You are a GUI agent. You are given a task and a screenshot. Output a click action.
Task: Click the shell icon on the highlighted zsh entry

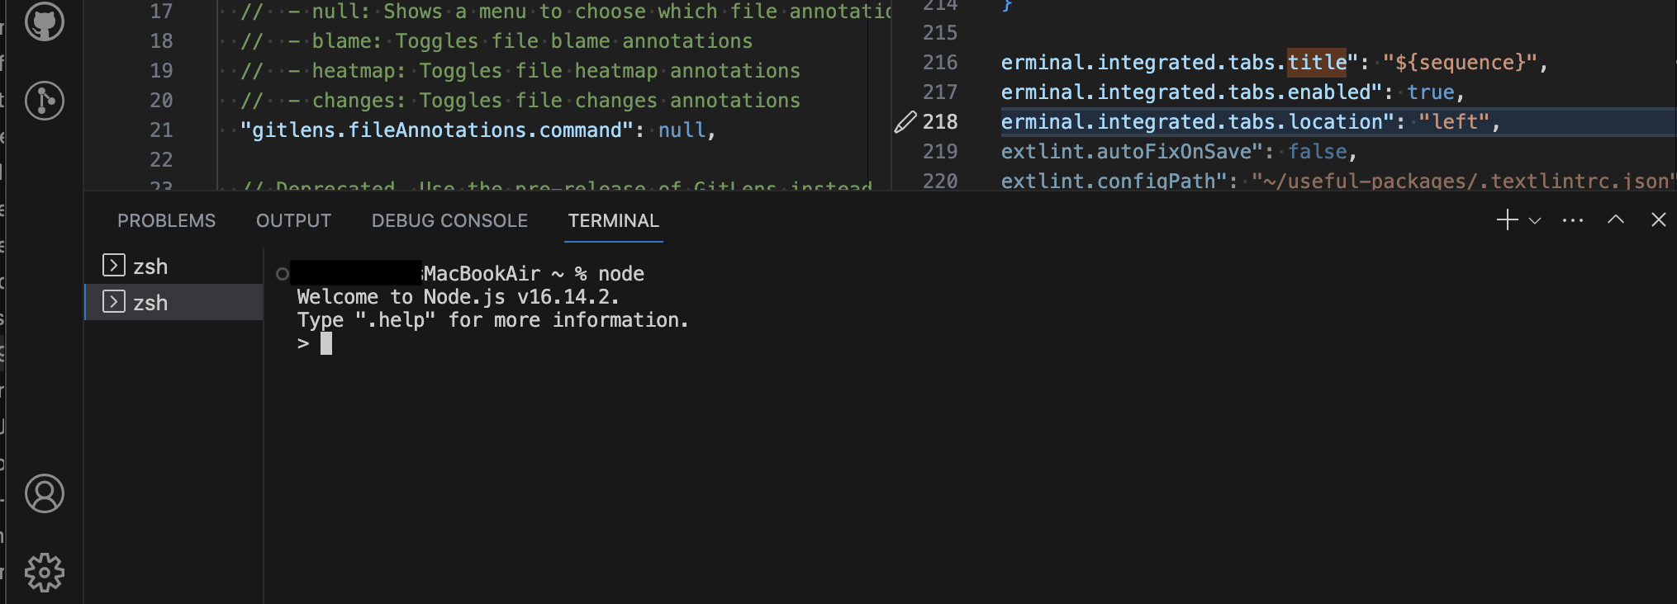[112, 302]
